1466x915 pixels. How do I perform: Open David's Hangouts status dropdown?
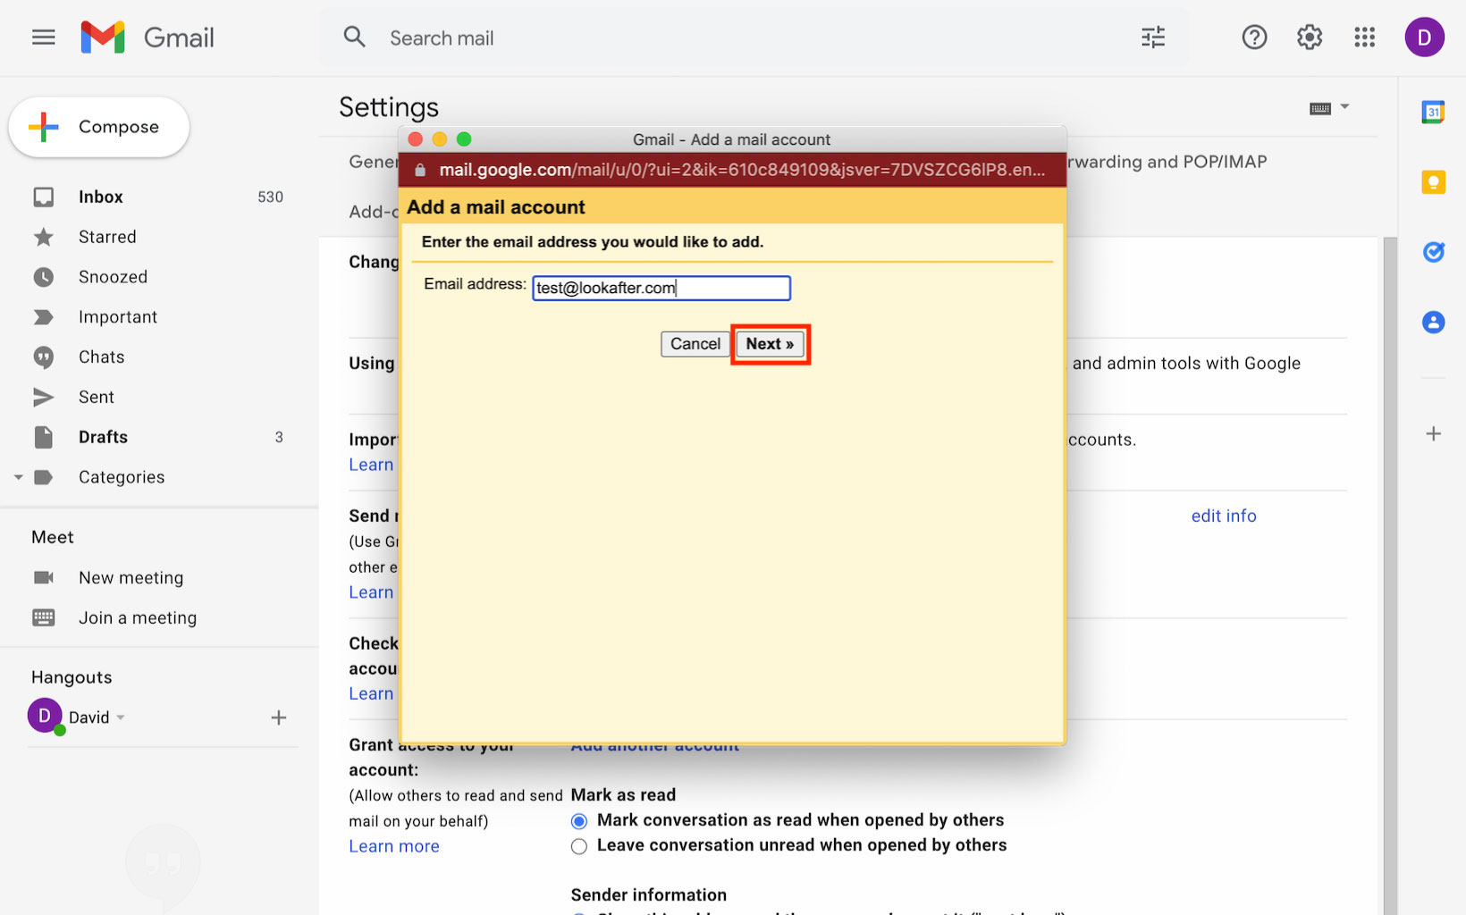pos(121,718)
